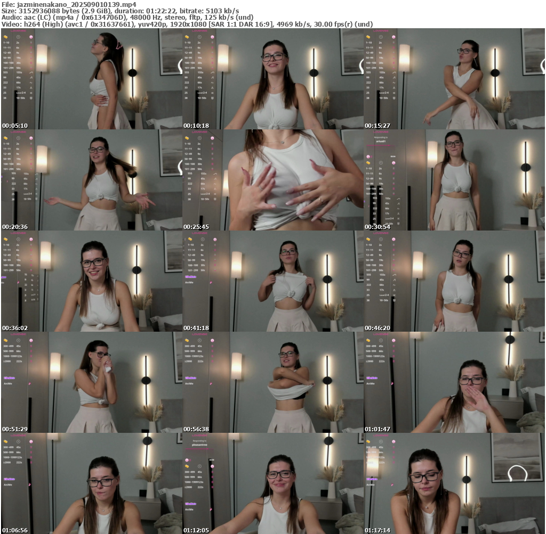
Task: Open the thumbnail marked 00:30:54
Action: (x=454, y=180)
